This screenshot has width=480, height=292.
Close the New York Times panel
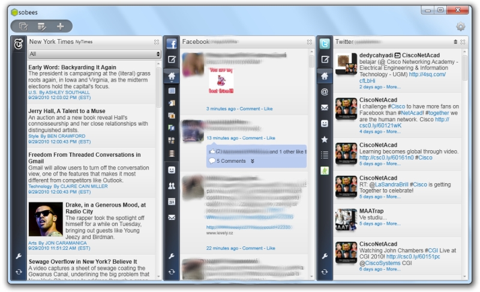coord(157,41)
